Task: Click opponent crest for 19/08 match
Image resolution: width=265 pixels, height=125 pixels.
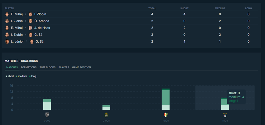Action: [x=166, y=115]
